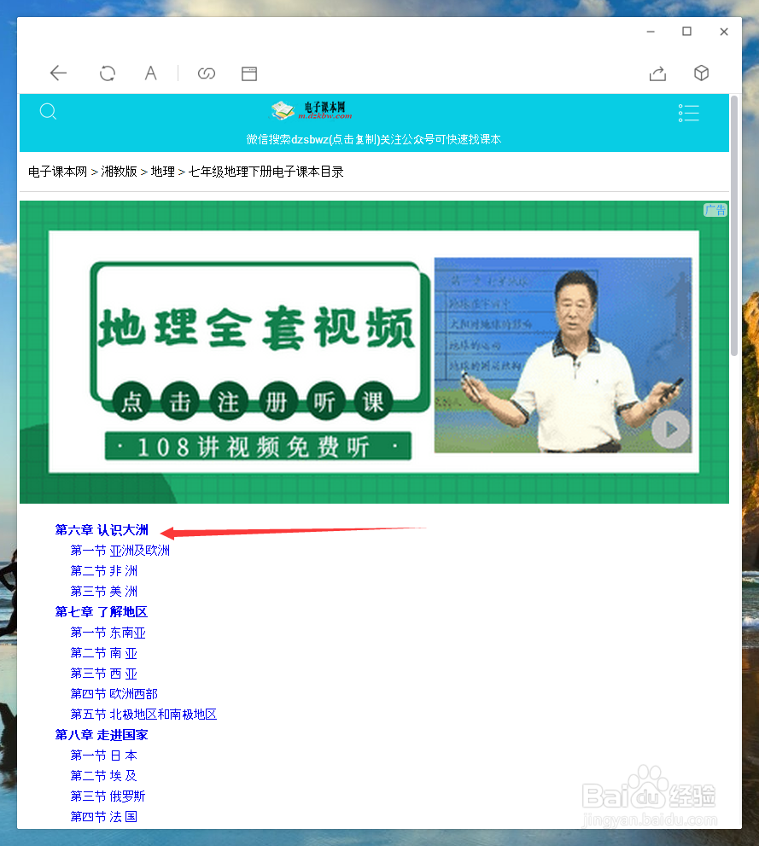Close the window
The width and height of the screenshot is (759, 846).
click(724, 32)
